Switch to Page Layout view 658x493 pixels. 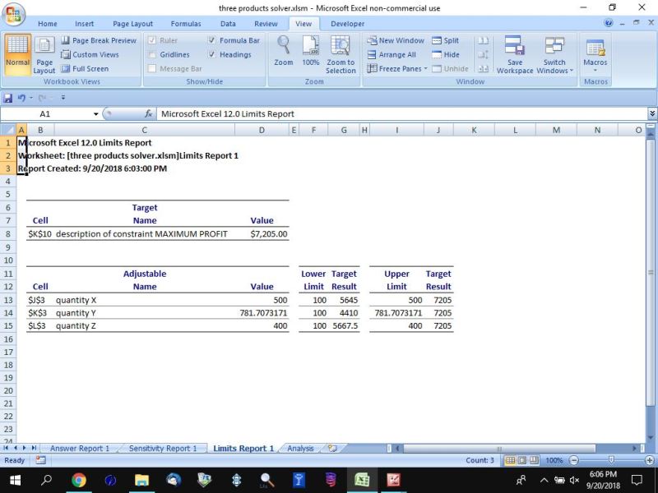click(x=44, y=54)
